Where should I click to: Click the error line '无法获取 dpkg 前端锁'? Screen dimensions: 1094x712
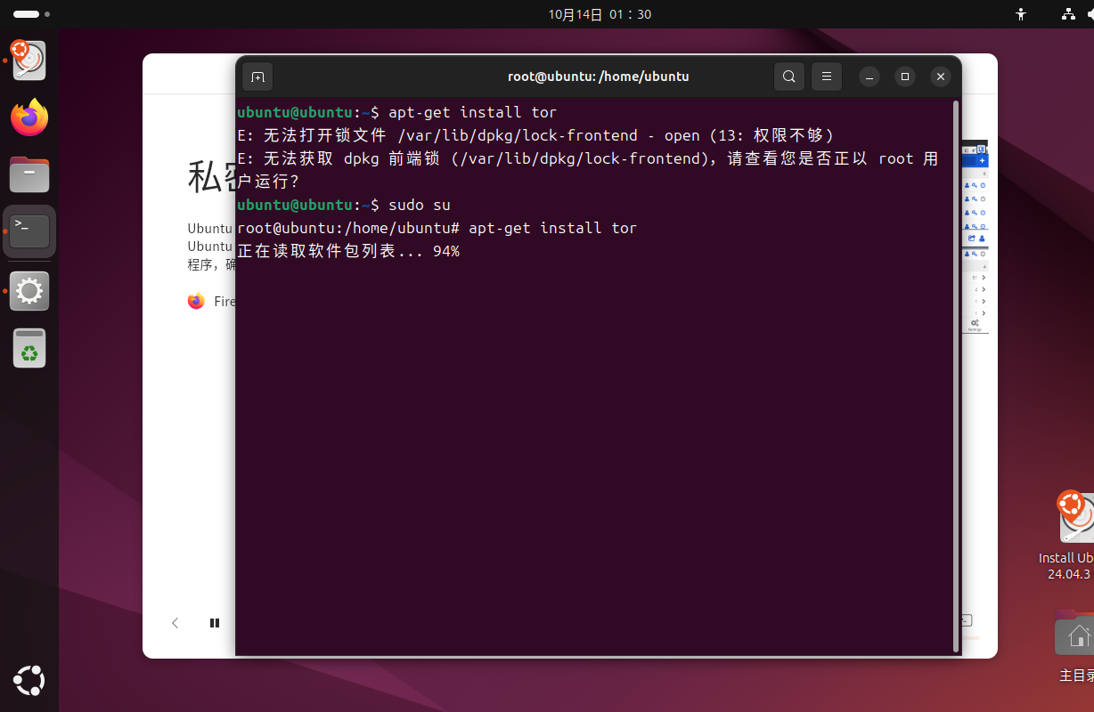point(588,170)
